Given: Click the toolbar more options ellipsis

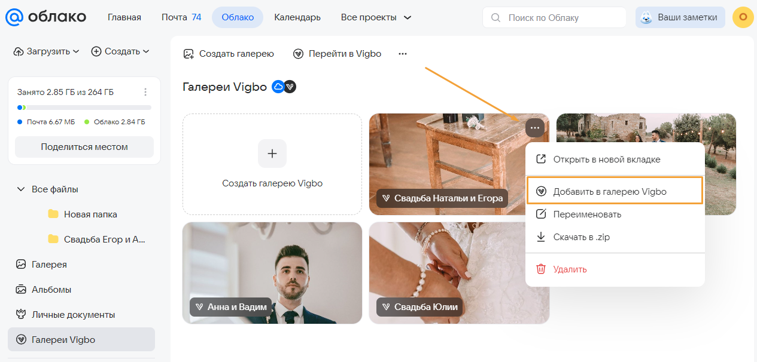Looking at the screenshot, I should pos(403,54).
